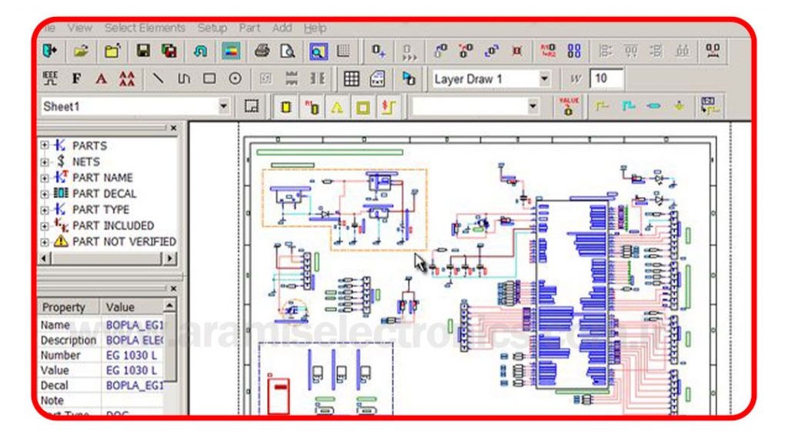Click the add part icon with plus sign
788x438 pixels.
[x=379, y=51]
